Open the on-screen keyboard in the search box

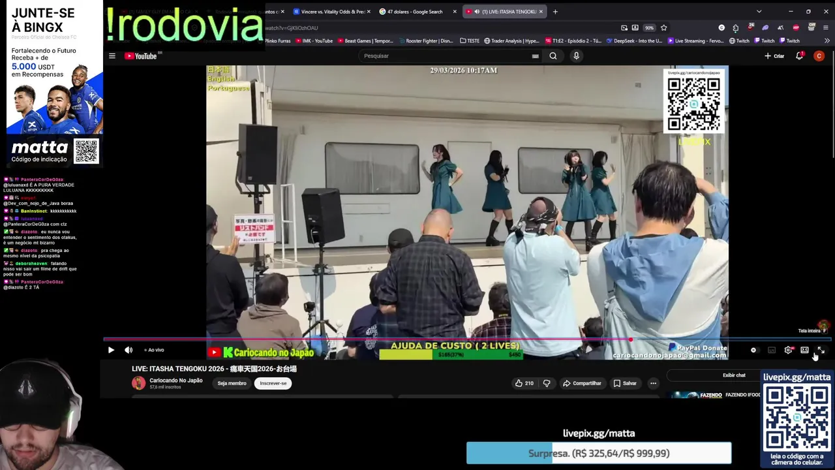[536, 56]
